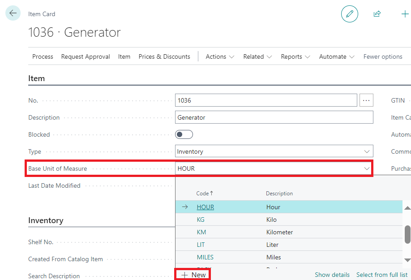Viewport: 411px width, 280px height.
Task: Click the back arrow icon
Action: pos(13,13)
